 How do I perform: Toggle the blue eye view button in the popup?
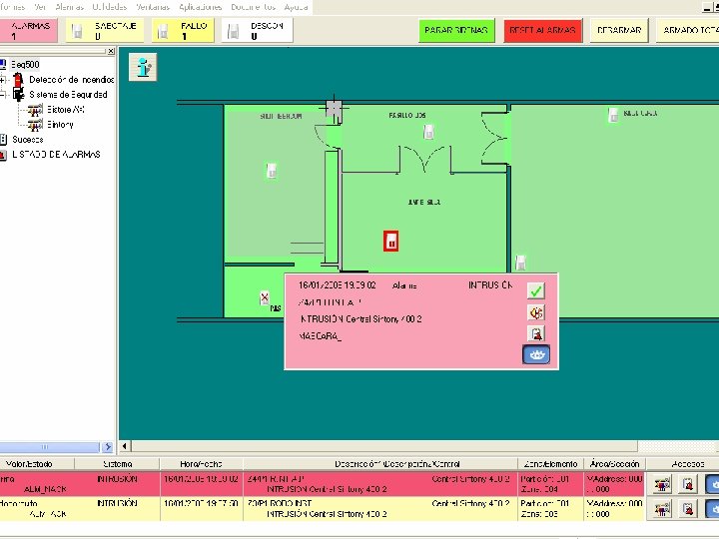click(x=536, y=354)
